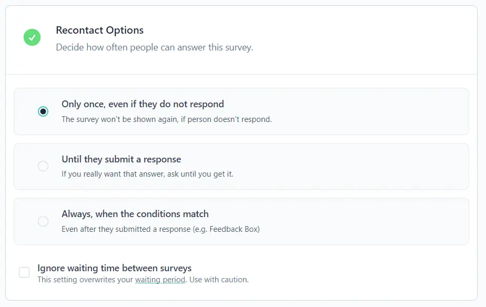Image resolution: width=486 pixels, height=307 pixels.
Task: Click the "survey won't be shown again" description
Action: pos(166,119)
